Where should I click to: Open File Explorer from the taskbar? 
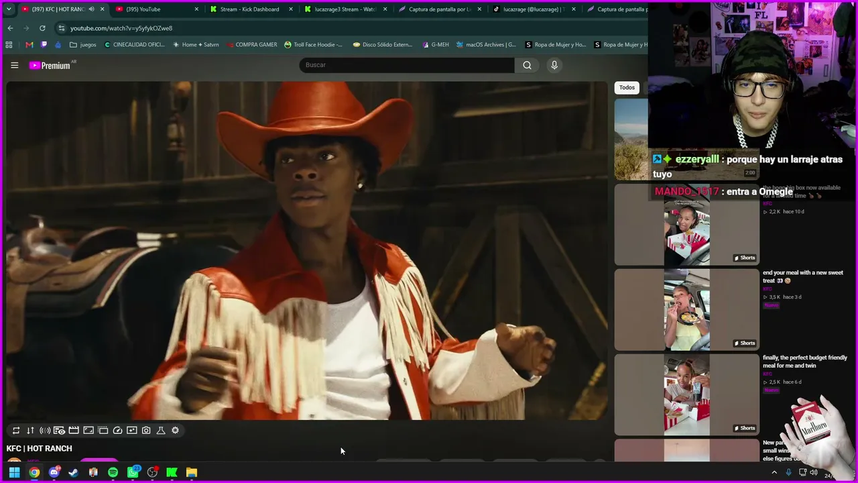(192, 472)
